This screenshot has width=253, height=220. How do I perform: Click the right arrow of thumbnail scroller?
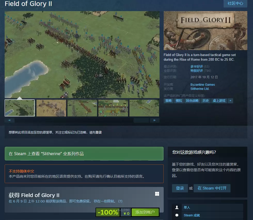(x=155, y=120)
